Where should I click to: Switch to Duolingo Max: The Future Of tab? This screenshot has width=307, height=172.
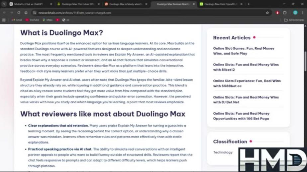coord(78,4)
